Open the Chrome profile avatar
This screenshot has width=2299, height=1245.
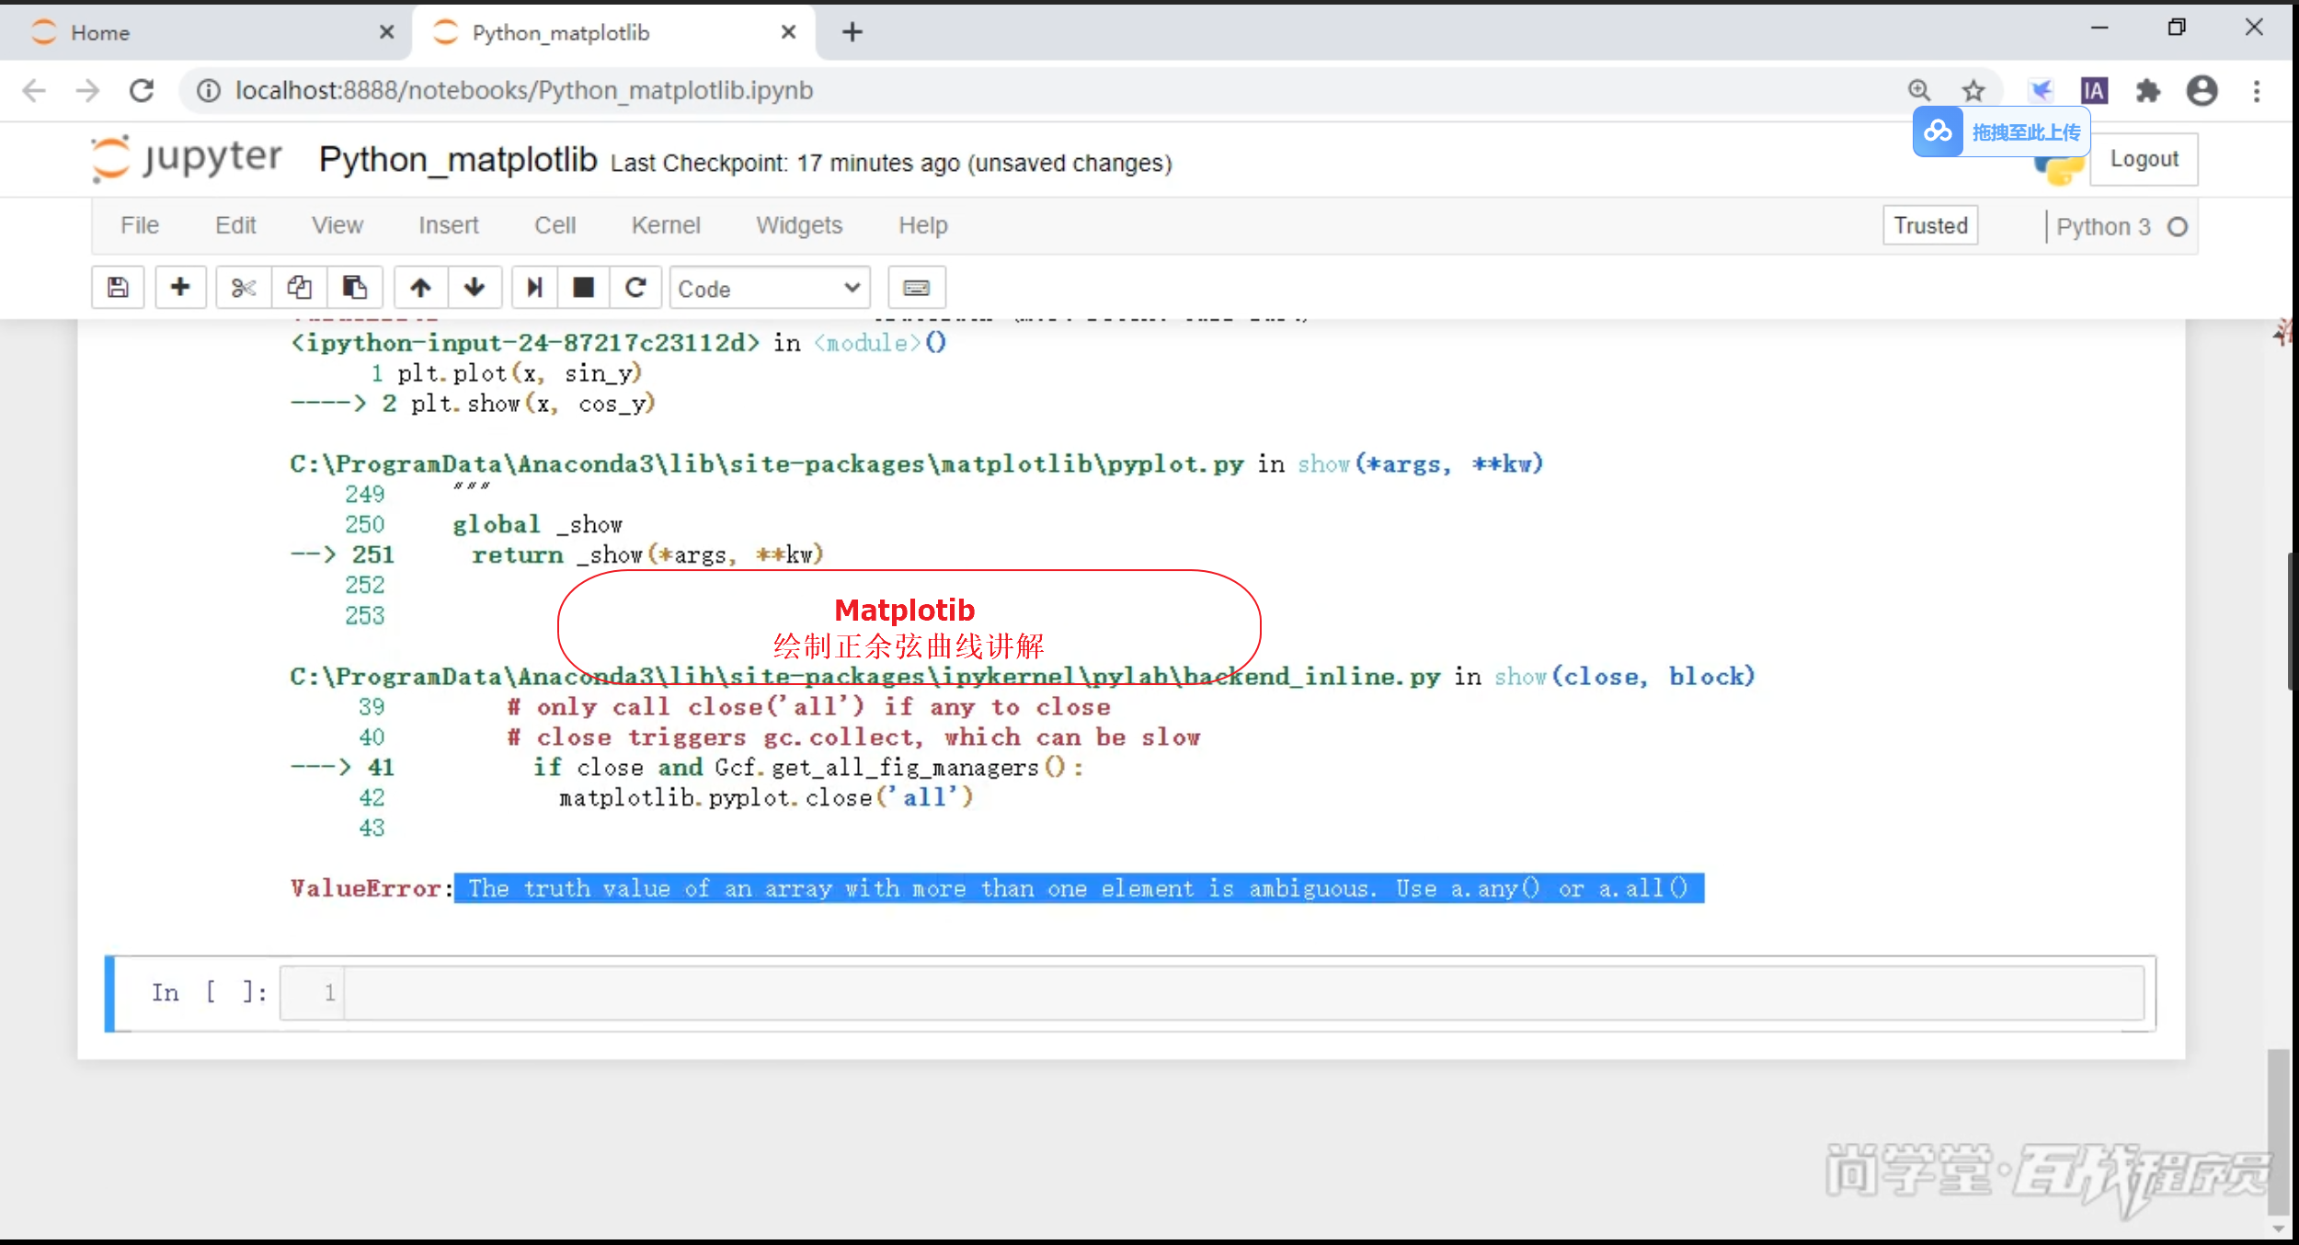coord(2202,90)
